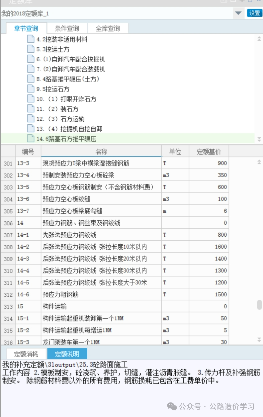This screenshot has width=263, height=417.
Task: Click the document icon of 11.(2)装石方
Action: click(x=31, y=109)
